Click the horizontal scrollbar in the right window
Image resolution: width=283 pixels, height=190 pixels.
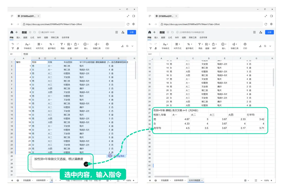(172, 176)
